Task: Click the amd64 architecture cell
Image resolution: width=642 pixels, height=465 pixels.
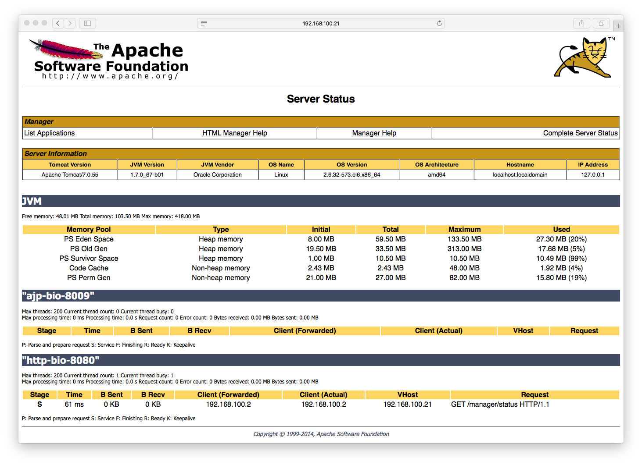Action: pyautogui.click(x=437, y=175)
